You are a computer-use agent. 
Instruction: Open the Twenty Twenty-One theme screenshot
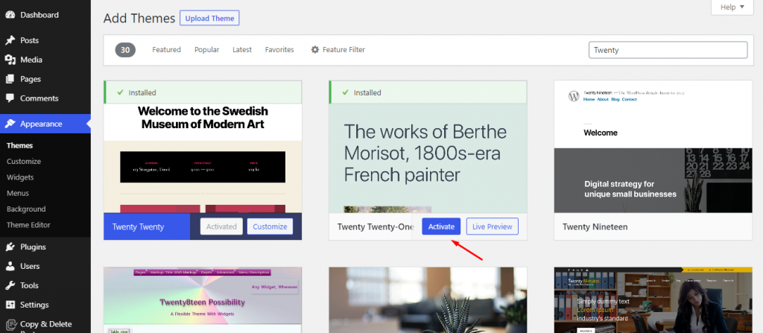click(428, 158)
